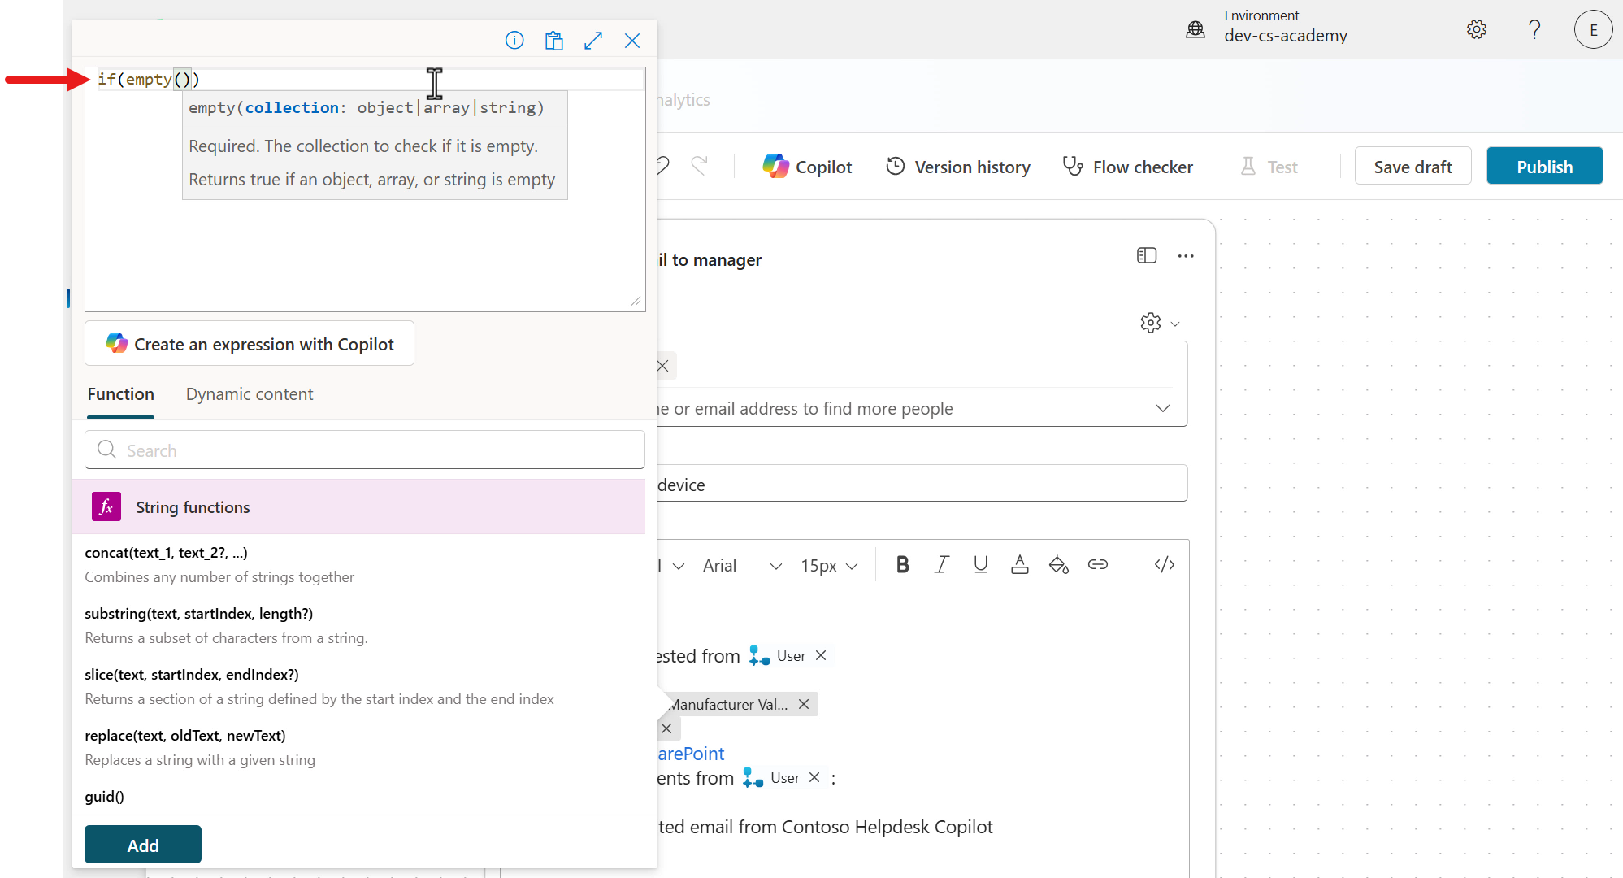Screen dimensions: 1623x878
Task: Toggle code view in email body
Action: 1164,564
